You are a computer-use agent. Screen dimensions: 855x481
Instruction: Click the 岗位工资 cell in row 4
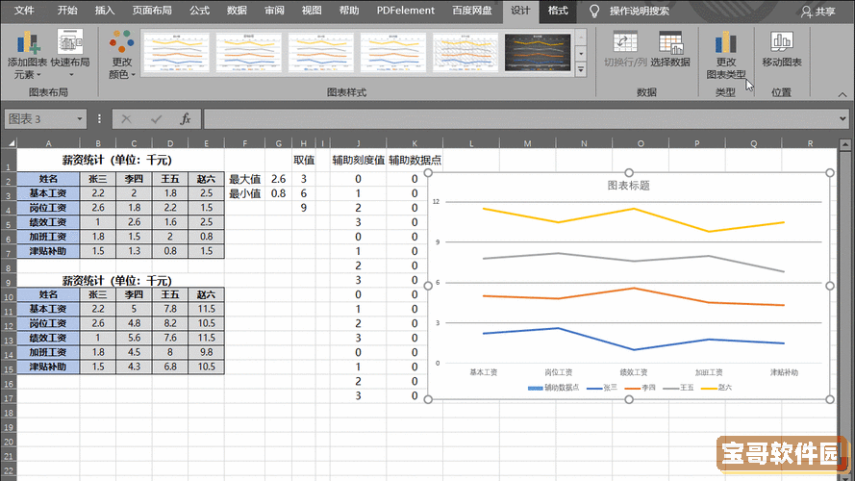48,208
